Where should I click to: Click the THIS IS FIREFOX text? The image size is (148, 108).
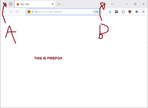48,58
